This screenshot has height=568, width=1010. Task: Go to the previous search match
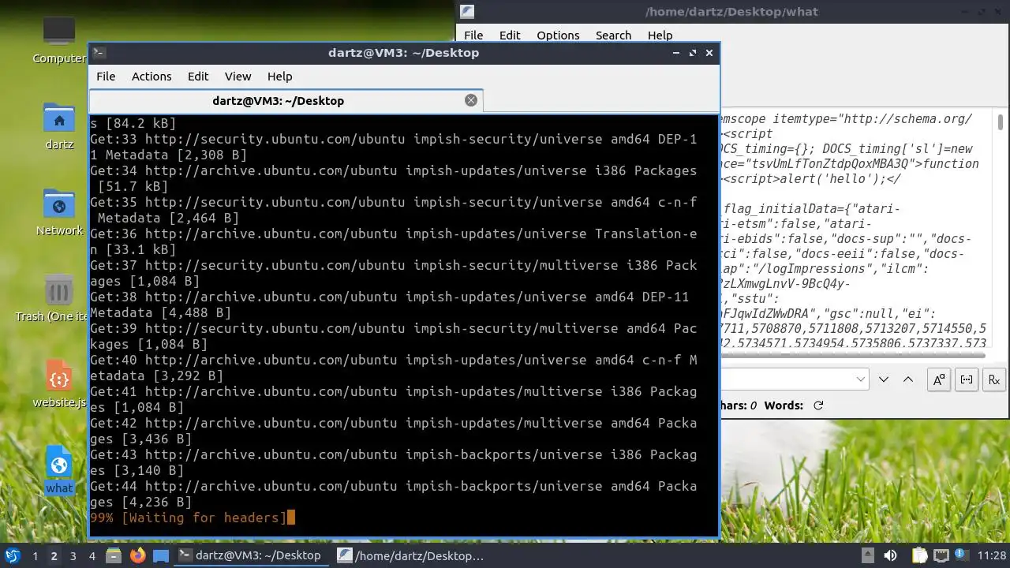click(908, 379)
